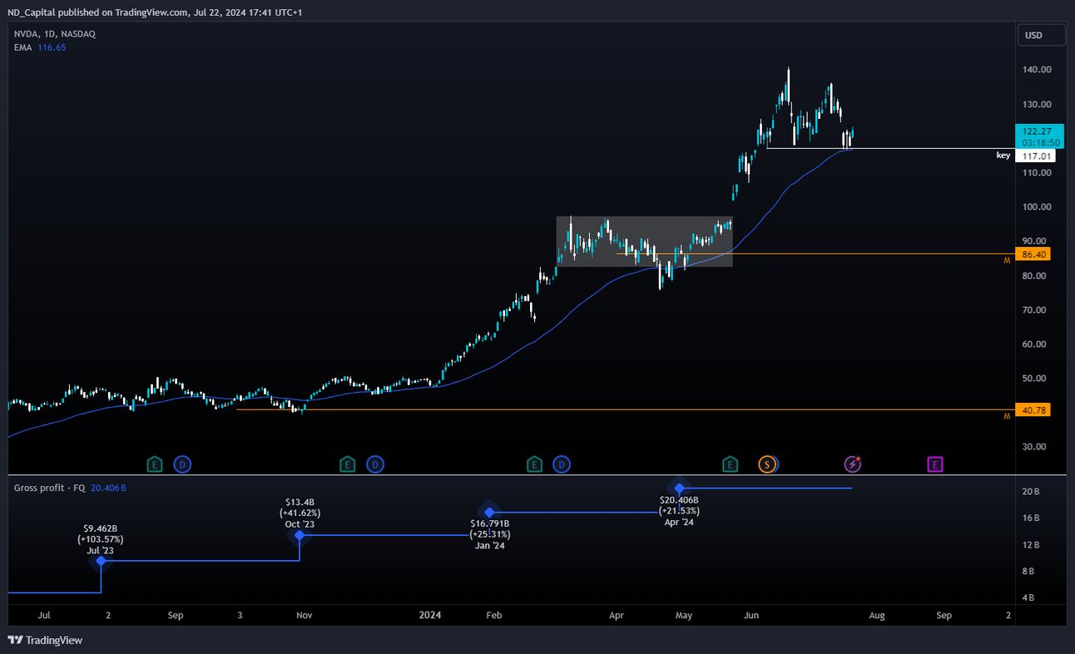
Task: Select the white 117.01 key price label
Action: click(1033, 156)
